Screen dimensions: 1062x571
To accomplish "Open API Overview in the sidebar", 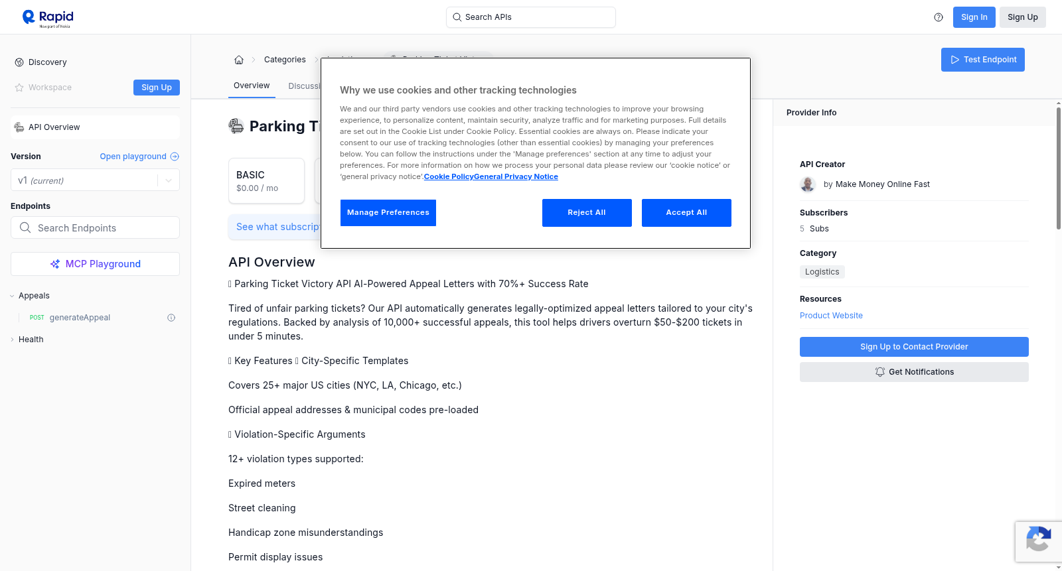I will click(95, 127).
